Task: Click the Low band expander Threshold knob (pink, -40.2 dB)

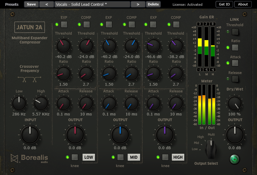Action: coord(63,46)
